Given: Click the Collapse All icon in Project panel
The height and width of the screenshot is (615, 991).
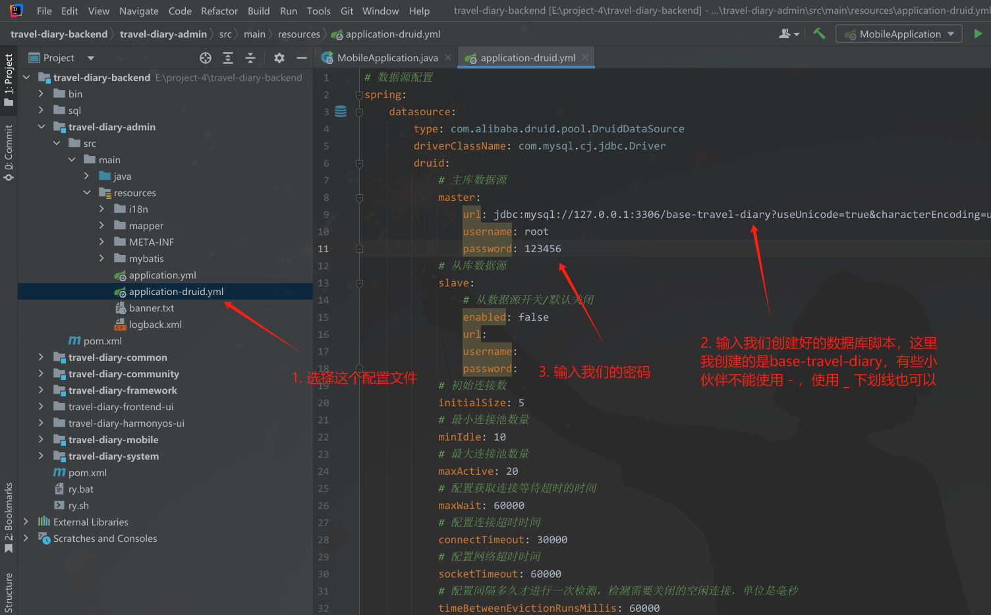Looking at the screenshot, I should (250, 58).
